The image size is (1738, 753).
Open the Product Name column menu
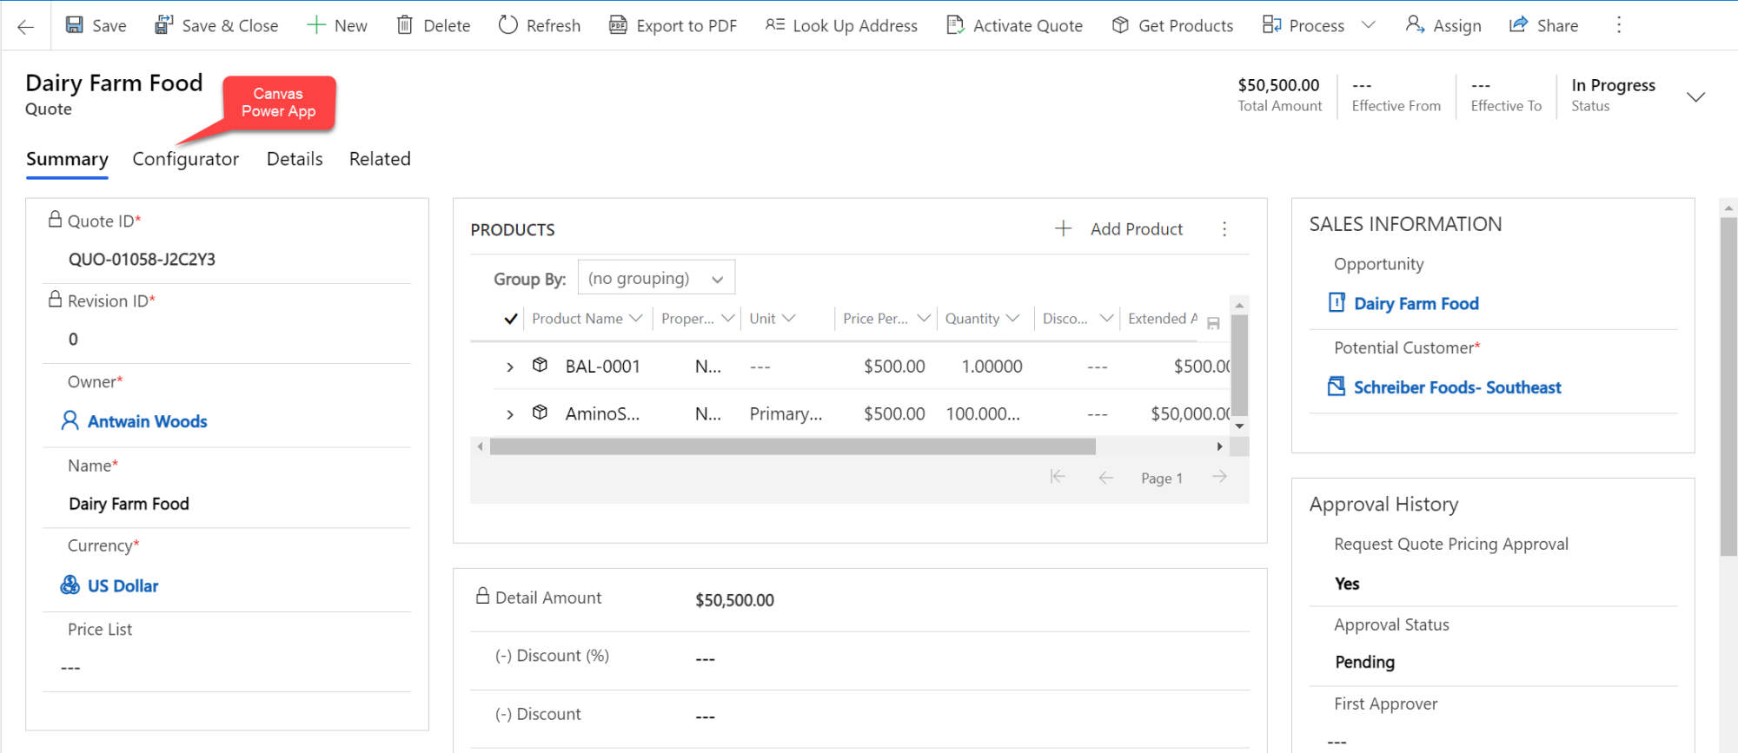pos(635,319)
